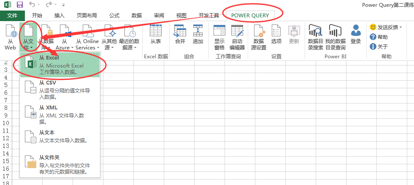Open Customize Quick Access Toolbar dropdown
Image resolution: width=414 pixels, height=185 pixels.
click(63, 5)
